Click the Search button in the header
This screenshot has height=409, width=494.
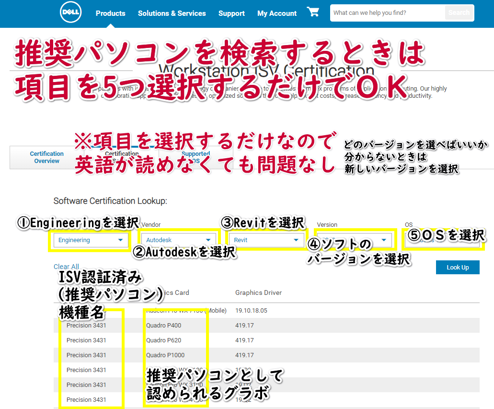(x=459, y=12)
